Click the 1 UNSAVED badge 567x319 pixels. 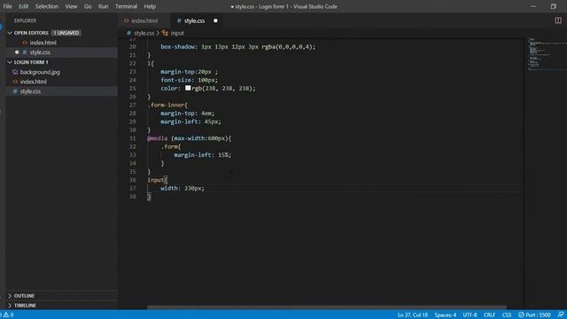pos(66,33)
